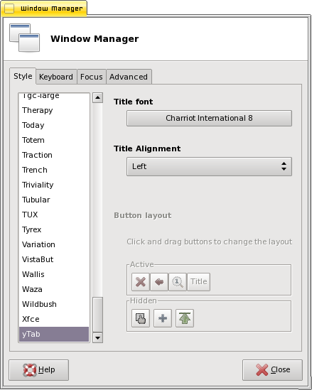Select the Traction theme
This screenshot has height=390, width=312.
pyautogui.click(x=54, y=155)
